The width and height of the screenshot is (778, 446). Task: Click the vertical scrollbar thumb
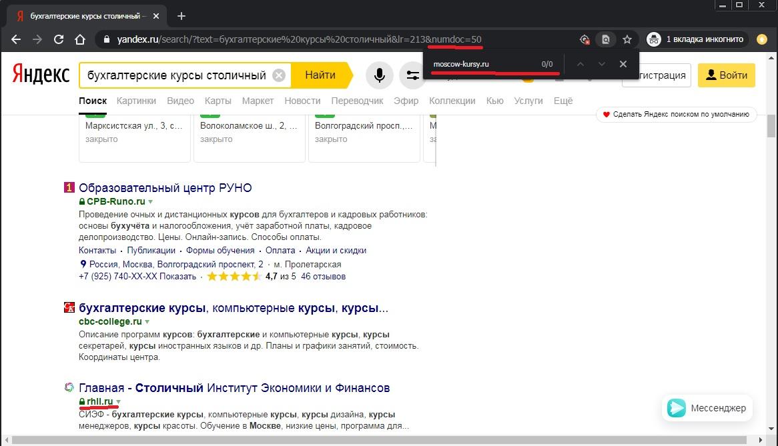pos(771,126)
